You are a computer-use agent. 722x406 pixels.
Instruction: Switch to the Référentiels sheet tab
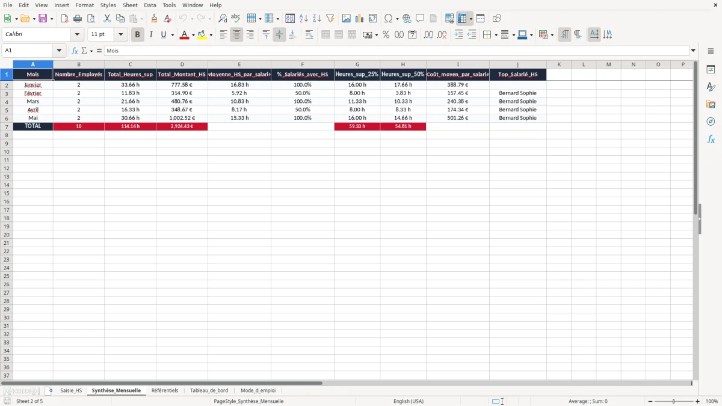click(x=165, y=390)
